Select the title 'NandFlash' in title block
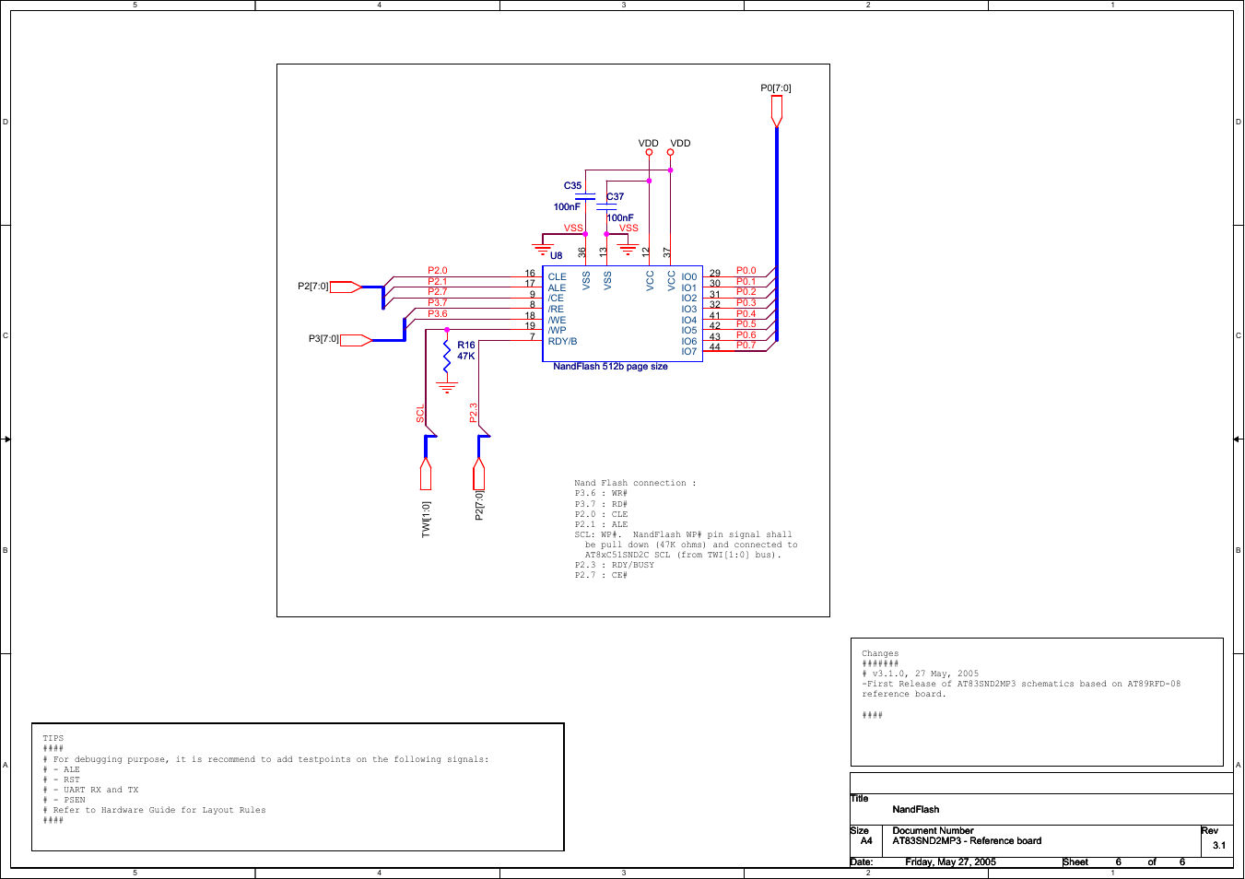Image resolution: width=1245 pixels, height=879 pixels. tap(916, 809)
